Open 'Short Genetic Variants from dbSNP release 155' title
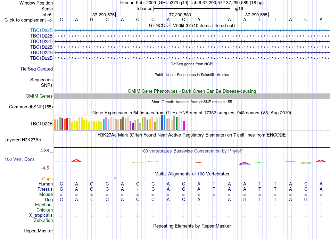The image size is (330, 239). pos(192,102)
